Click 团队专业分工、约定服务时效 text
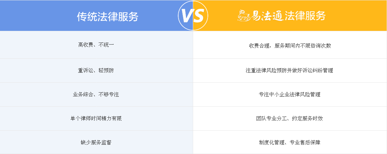Image resolution: width=387 pixels, height=154 pixels. pos(289,118)
